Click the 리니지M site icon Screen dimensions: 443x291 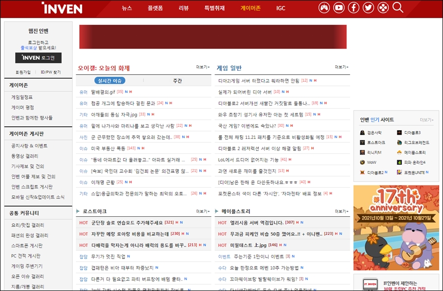point(362,152)
